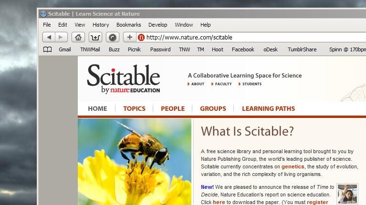Add a bookmark using the plus button
This screenshot has width=366, height=205.
click(x=129, y=37)
